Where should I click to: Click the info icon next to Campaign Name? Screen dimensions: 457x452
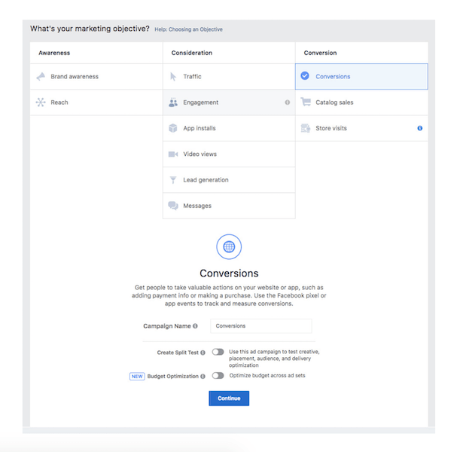[x=196, y=326]
